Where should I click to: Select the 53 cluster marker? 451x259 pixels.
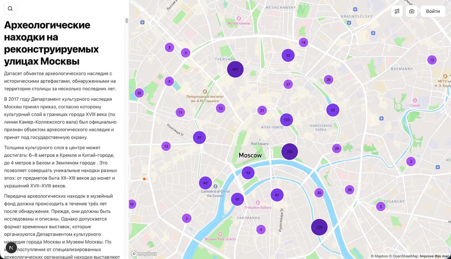pos(333,110)
